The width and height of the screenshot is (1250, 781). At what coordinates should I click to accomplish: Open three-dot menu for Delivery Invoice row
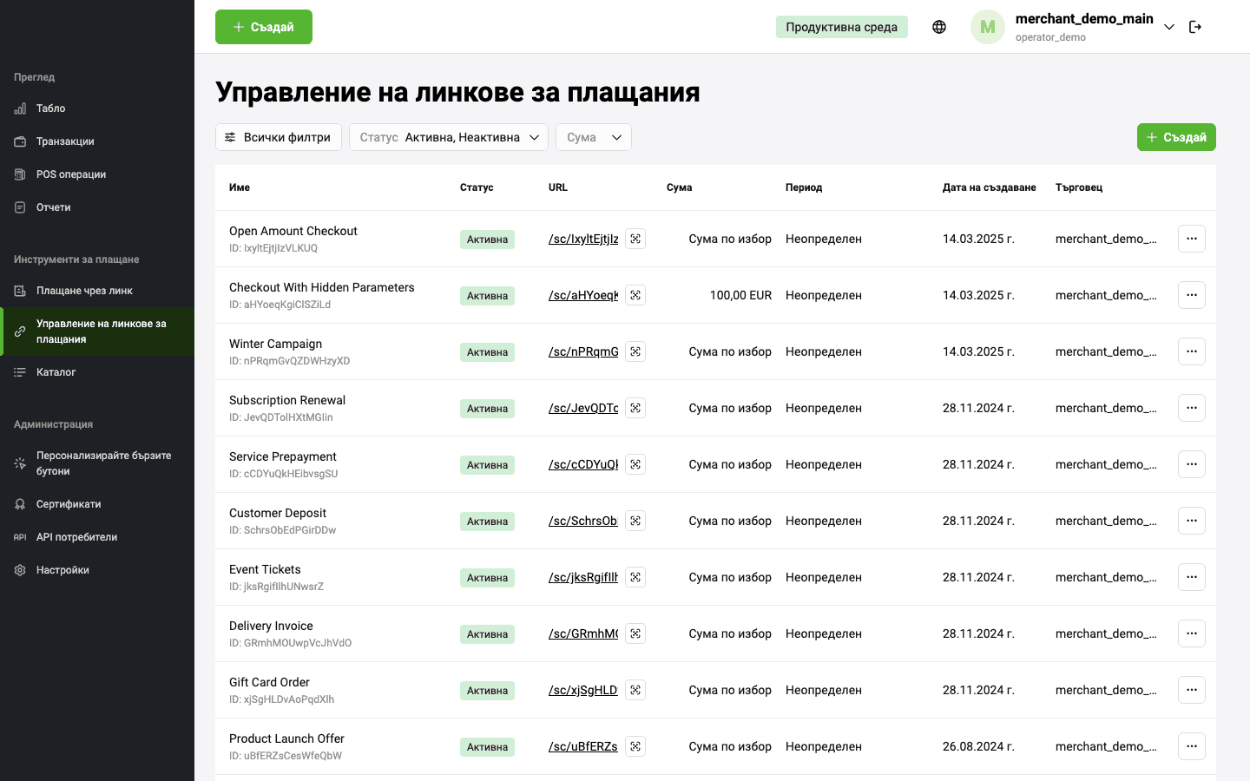tap(1192, 633)
